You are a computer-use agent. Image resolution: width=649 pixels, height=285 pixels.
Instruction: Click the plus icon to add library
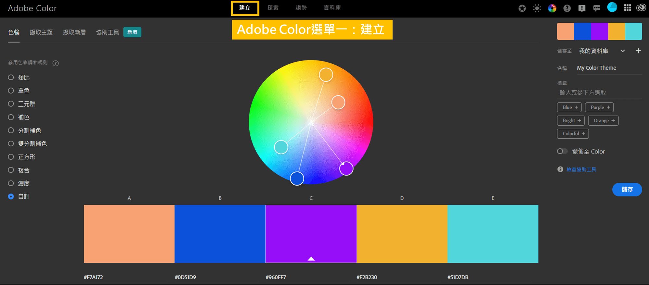[x=638, y=51]
